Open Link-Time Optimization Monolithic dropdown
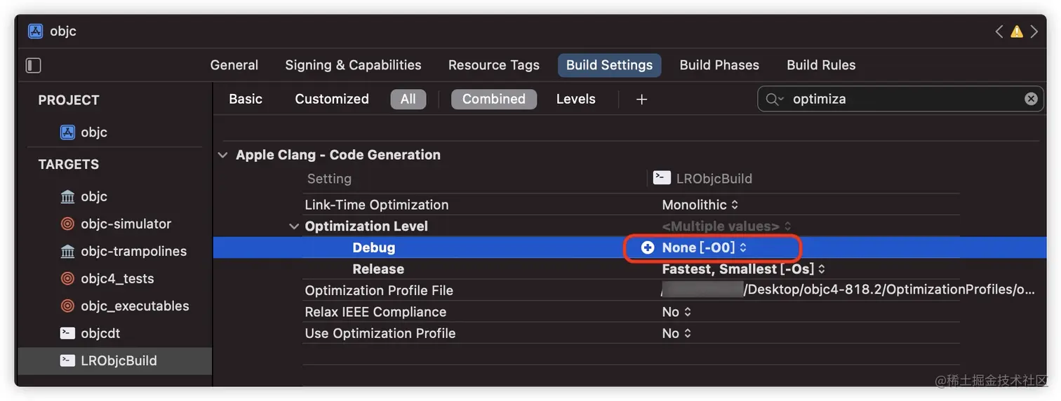 (x=700, y=205)
